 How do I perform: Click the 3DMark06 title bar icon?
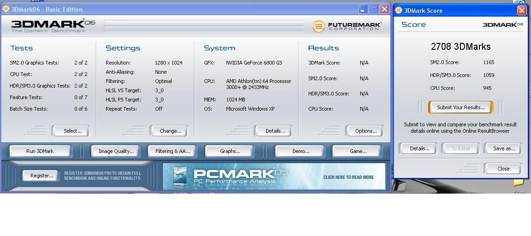click(x=6, y=9)
